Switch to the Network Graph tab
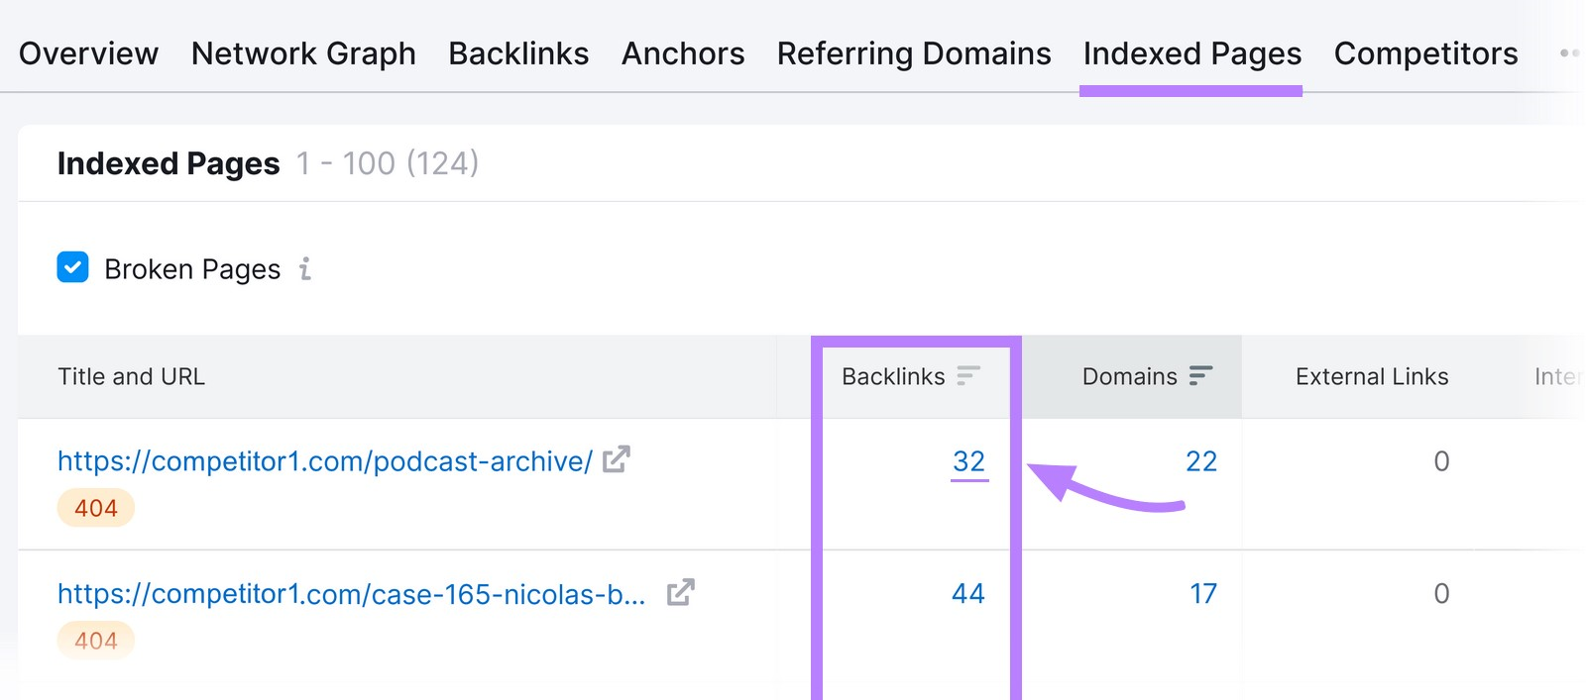 pos(303,53)
